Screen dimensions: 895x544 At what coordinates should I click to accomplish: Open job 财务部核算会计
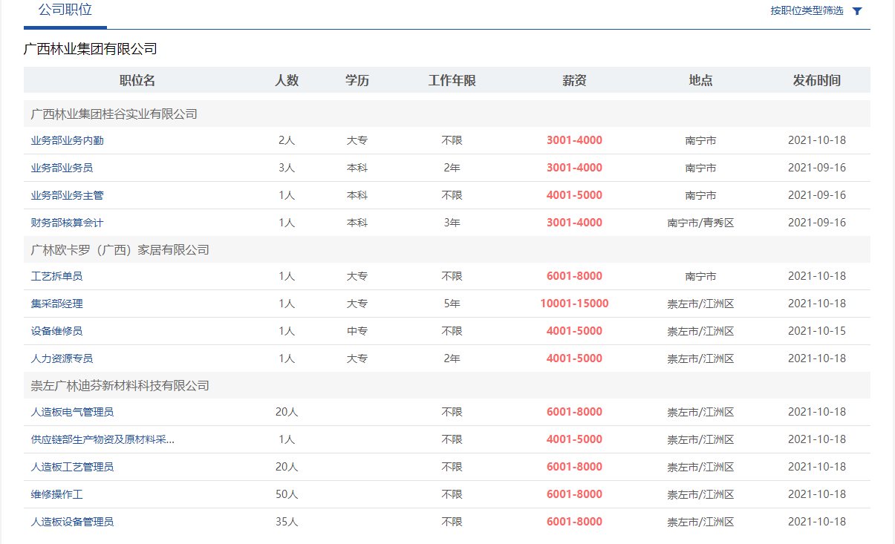(x=68, y=223)
